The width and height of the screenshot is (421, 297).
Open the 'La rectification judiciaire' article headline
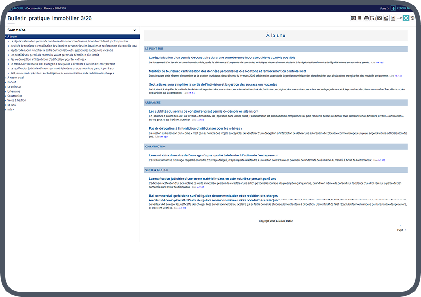click(212, 179)
